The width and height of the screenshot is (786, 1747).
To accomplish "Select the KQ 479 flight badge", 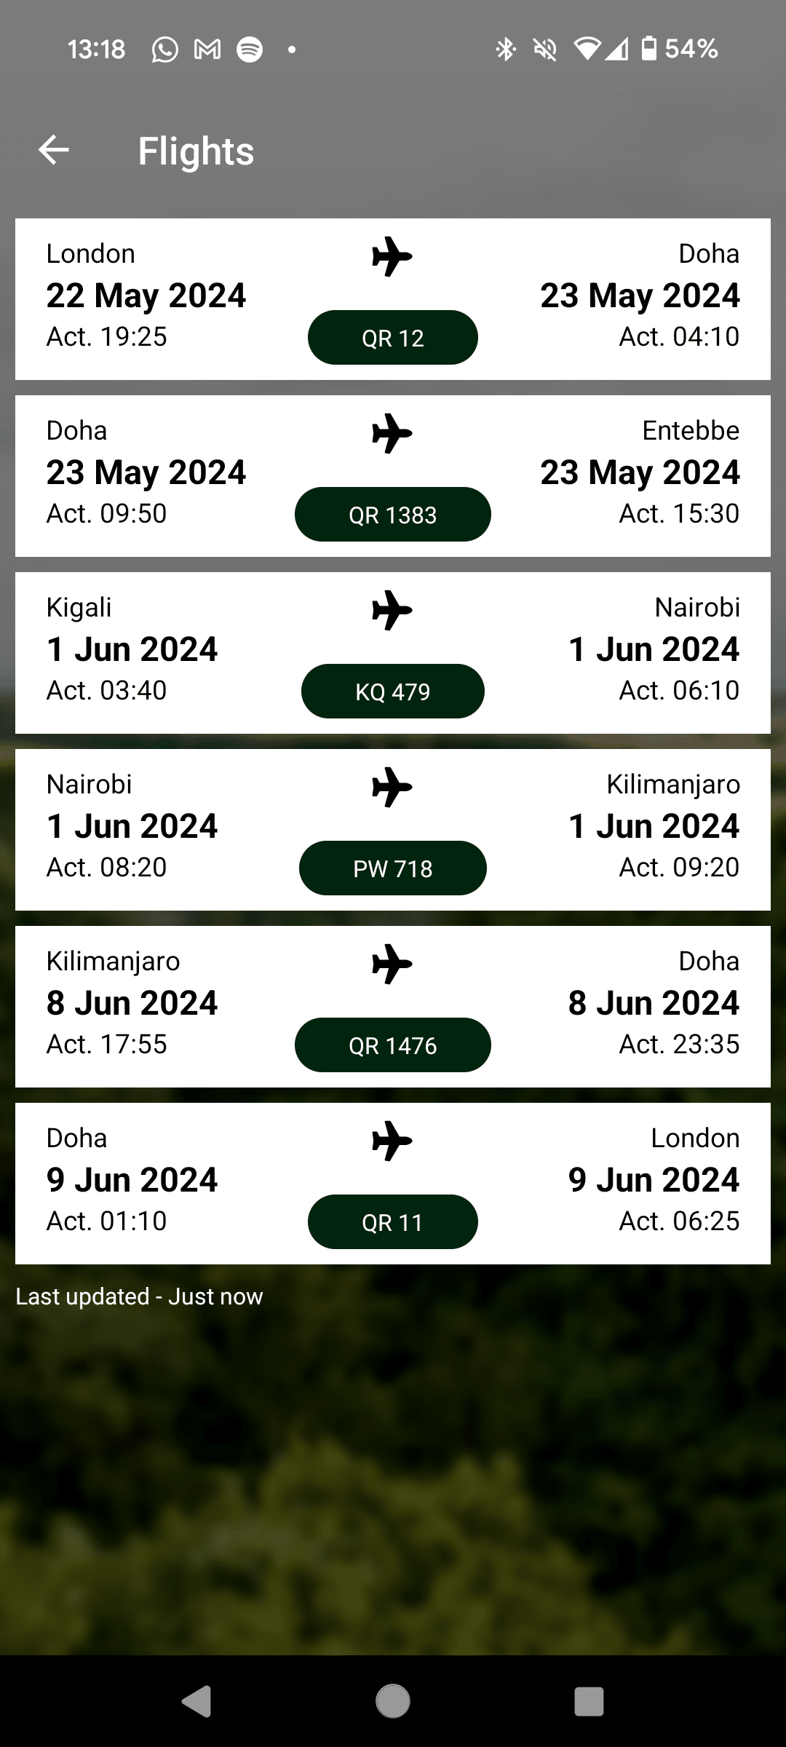I will point(393,692).
